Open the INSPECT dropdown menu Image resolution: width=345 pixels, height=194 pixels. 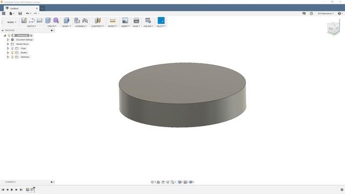point(113,26)
